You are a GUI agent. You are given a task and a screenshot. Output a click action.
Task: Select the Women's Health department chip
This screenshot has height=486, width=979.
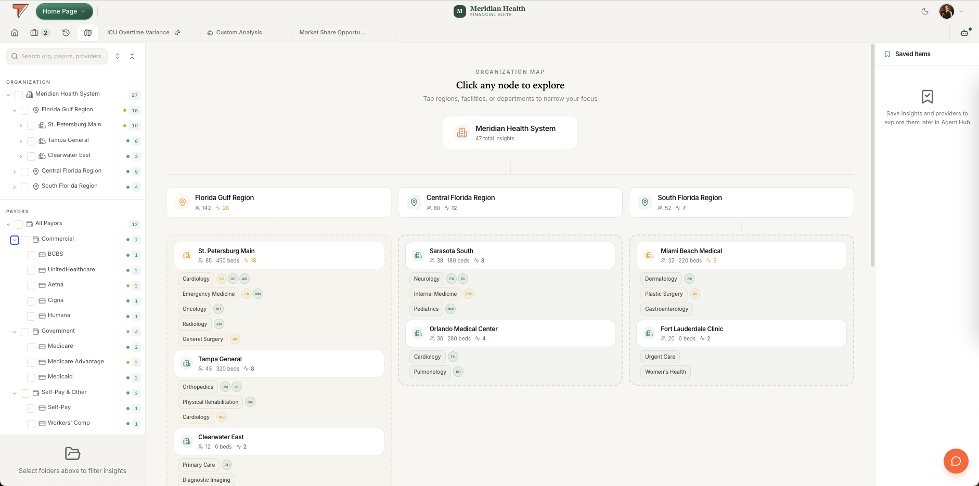pos(665,372)
